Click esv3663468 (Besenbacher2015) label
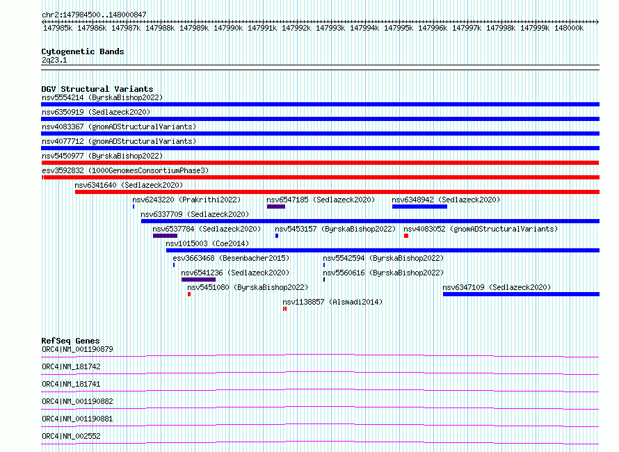 (231, 258)
